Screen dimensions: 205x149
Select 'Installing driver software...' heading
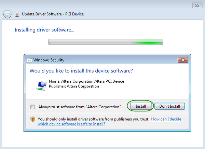pyautogui.click(x=44, y=30)
